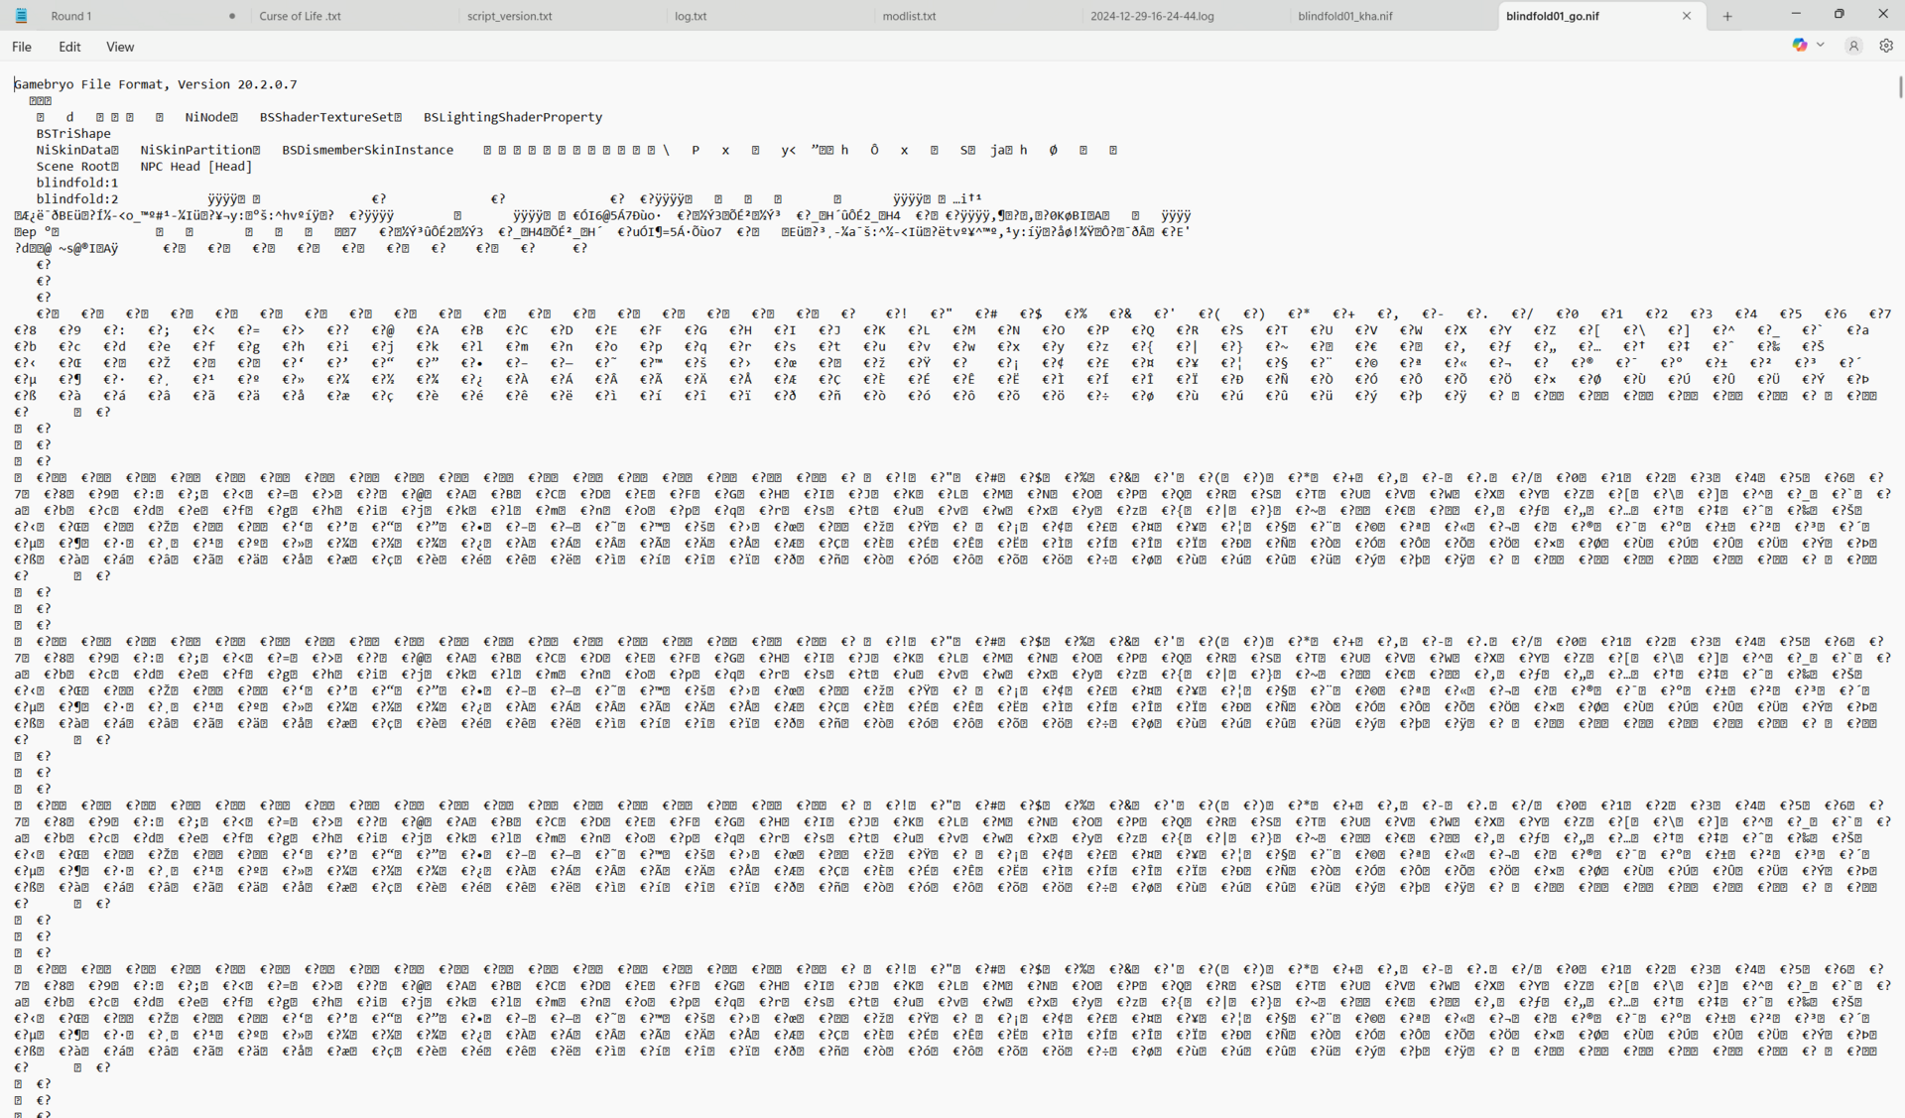Click the word 'BSDismemberSkinInstance'
Image resolution: width=1905 pixels, height=1118 pixels.
click(367, 150)
